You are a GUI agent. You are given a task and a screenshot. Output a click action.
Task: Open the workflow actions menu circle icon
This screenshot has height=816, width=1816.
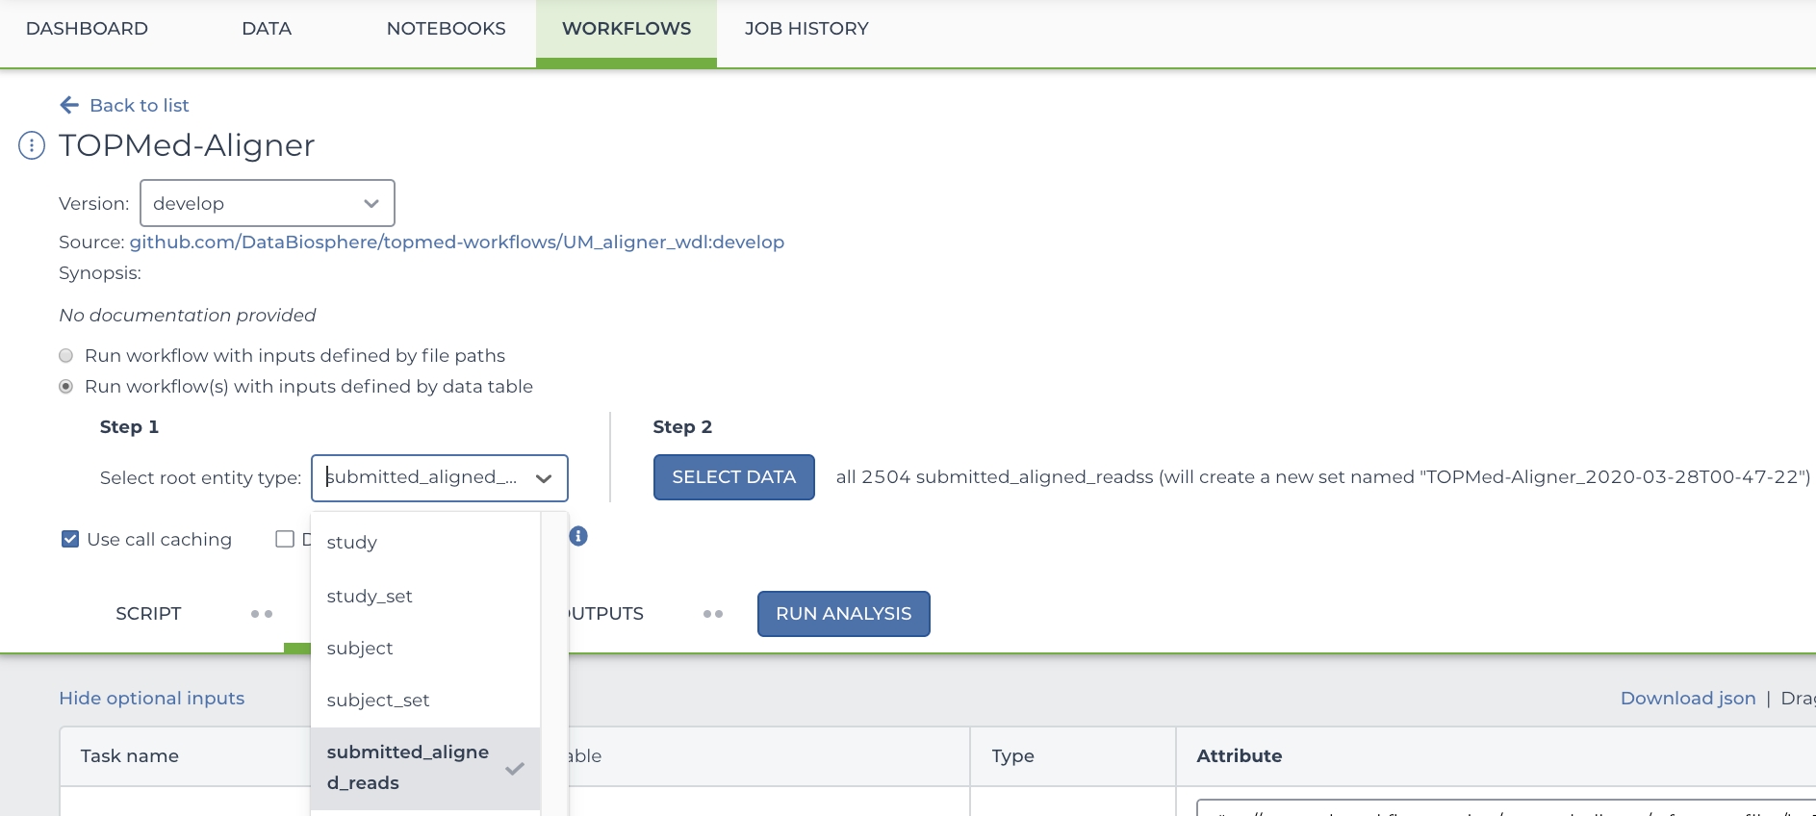pyautogui.click(x=32, y=145)
